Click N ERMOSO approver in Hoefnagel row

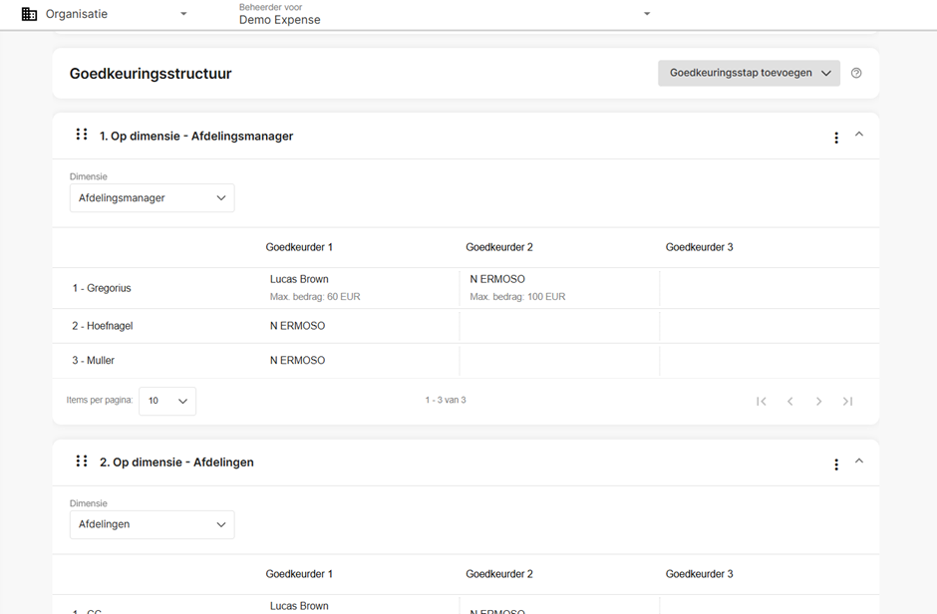(x=297, y=326)
